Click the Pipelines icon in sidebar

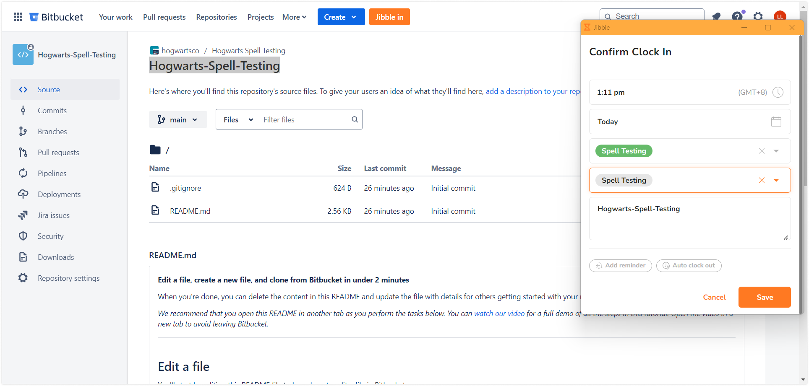pos(23,173)
